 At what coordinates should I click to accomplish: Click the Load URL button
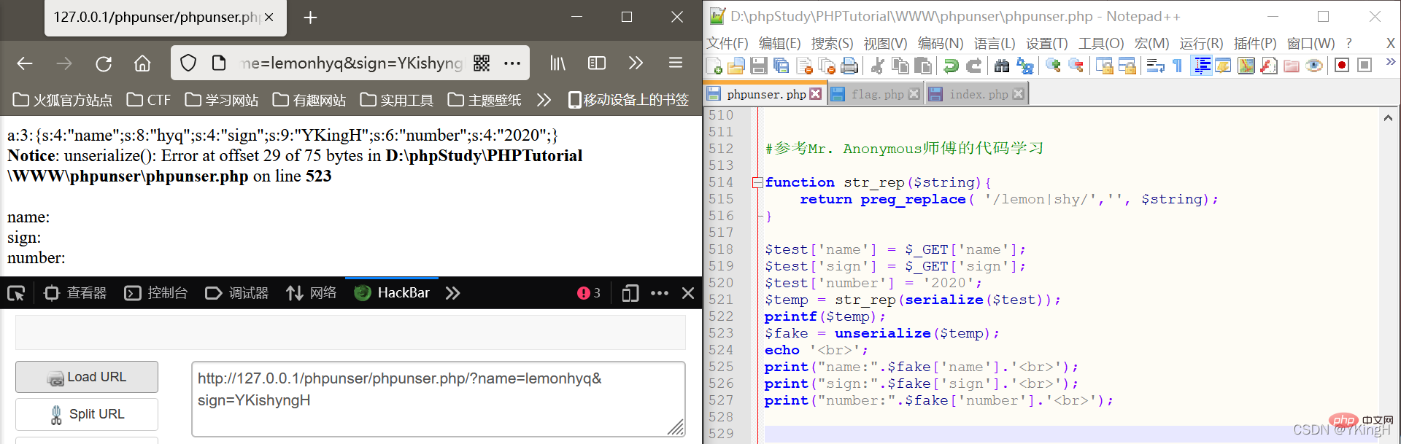tap(87, 377)
